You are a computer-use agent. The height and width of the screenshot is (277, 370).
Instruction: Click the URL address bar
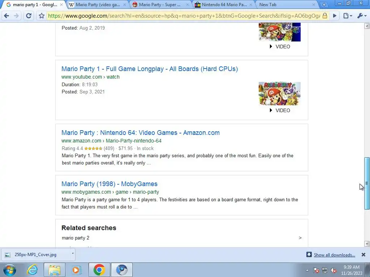[184, 16]
